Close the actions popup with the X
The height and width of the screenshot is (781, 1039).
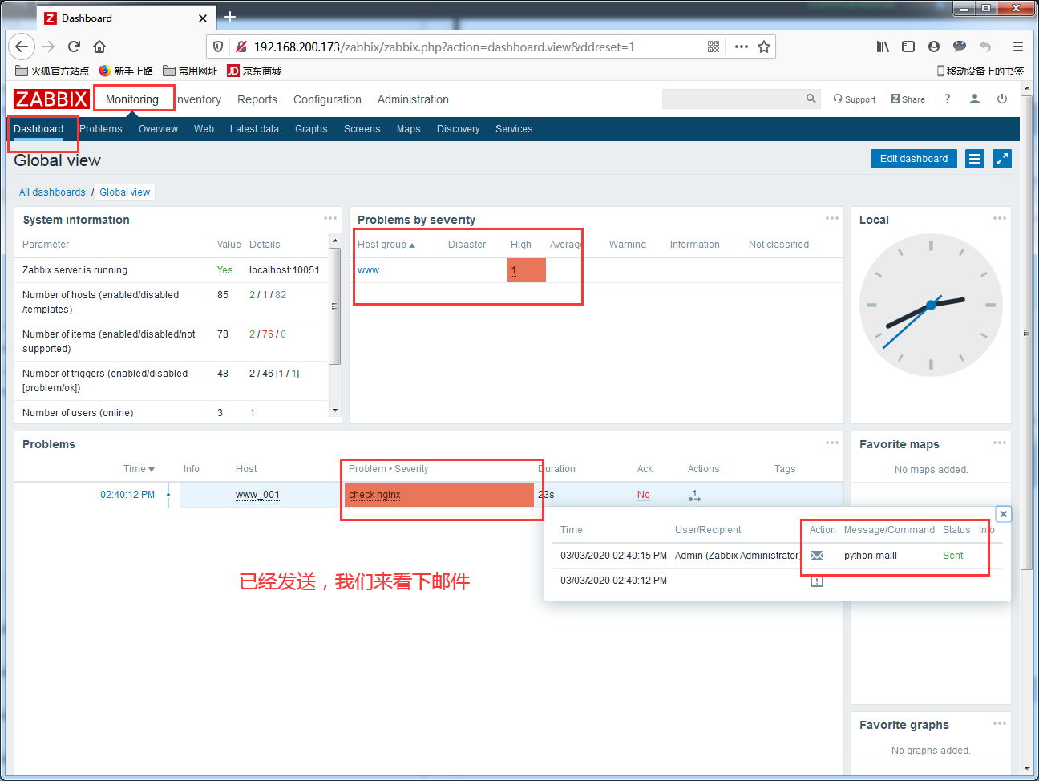[x=1004, y=514]
